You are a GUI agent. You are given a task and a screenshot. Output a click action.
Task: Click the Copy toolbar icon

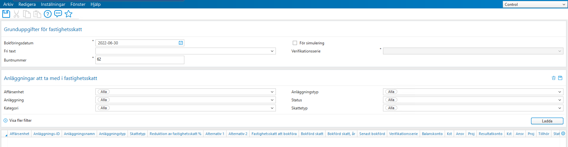[x=27, y=14]
